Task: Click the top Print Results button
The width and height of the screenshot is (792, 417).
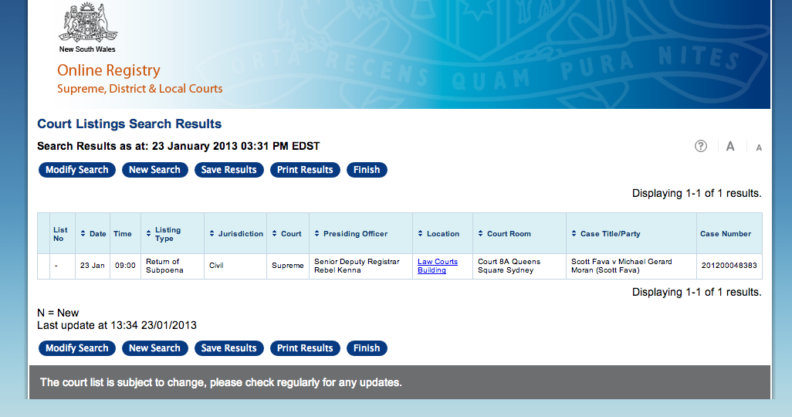Action: (x=305, y=170)
